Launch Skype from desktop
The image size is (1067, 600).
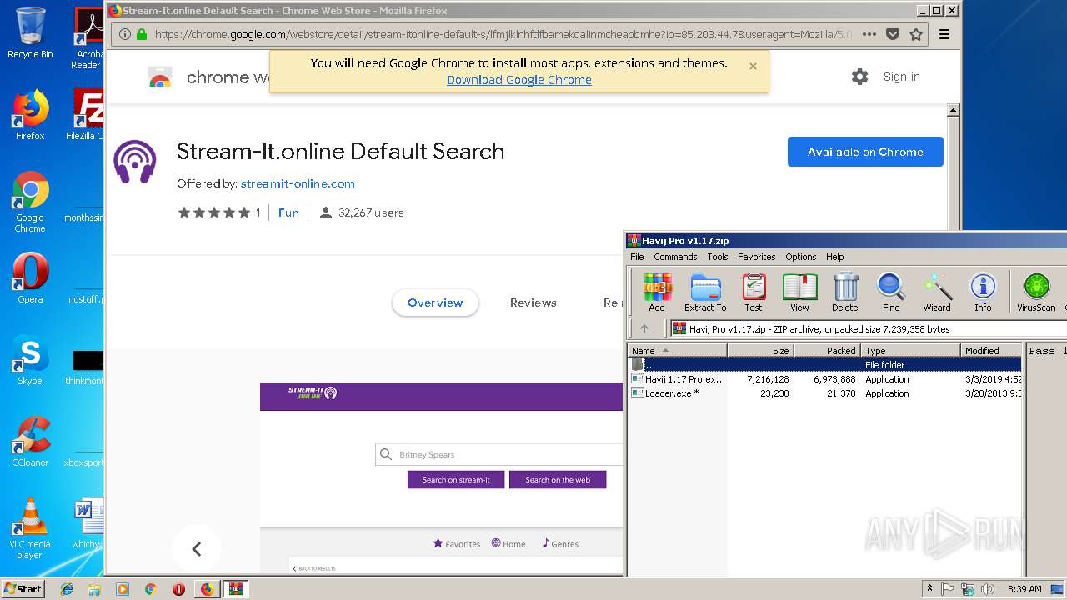[x=30, y=360]
